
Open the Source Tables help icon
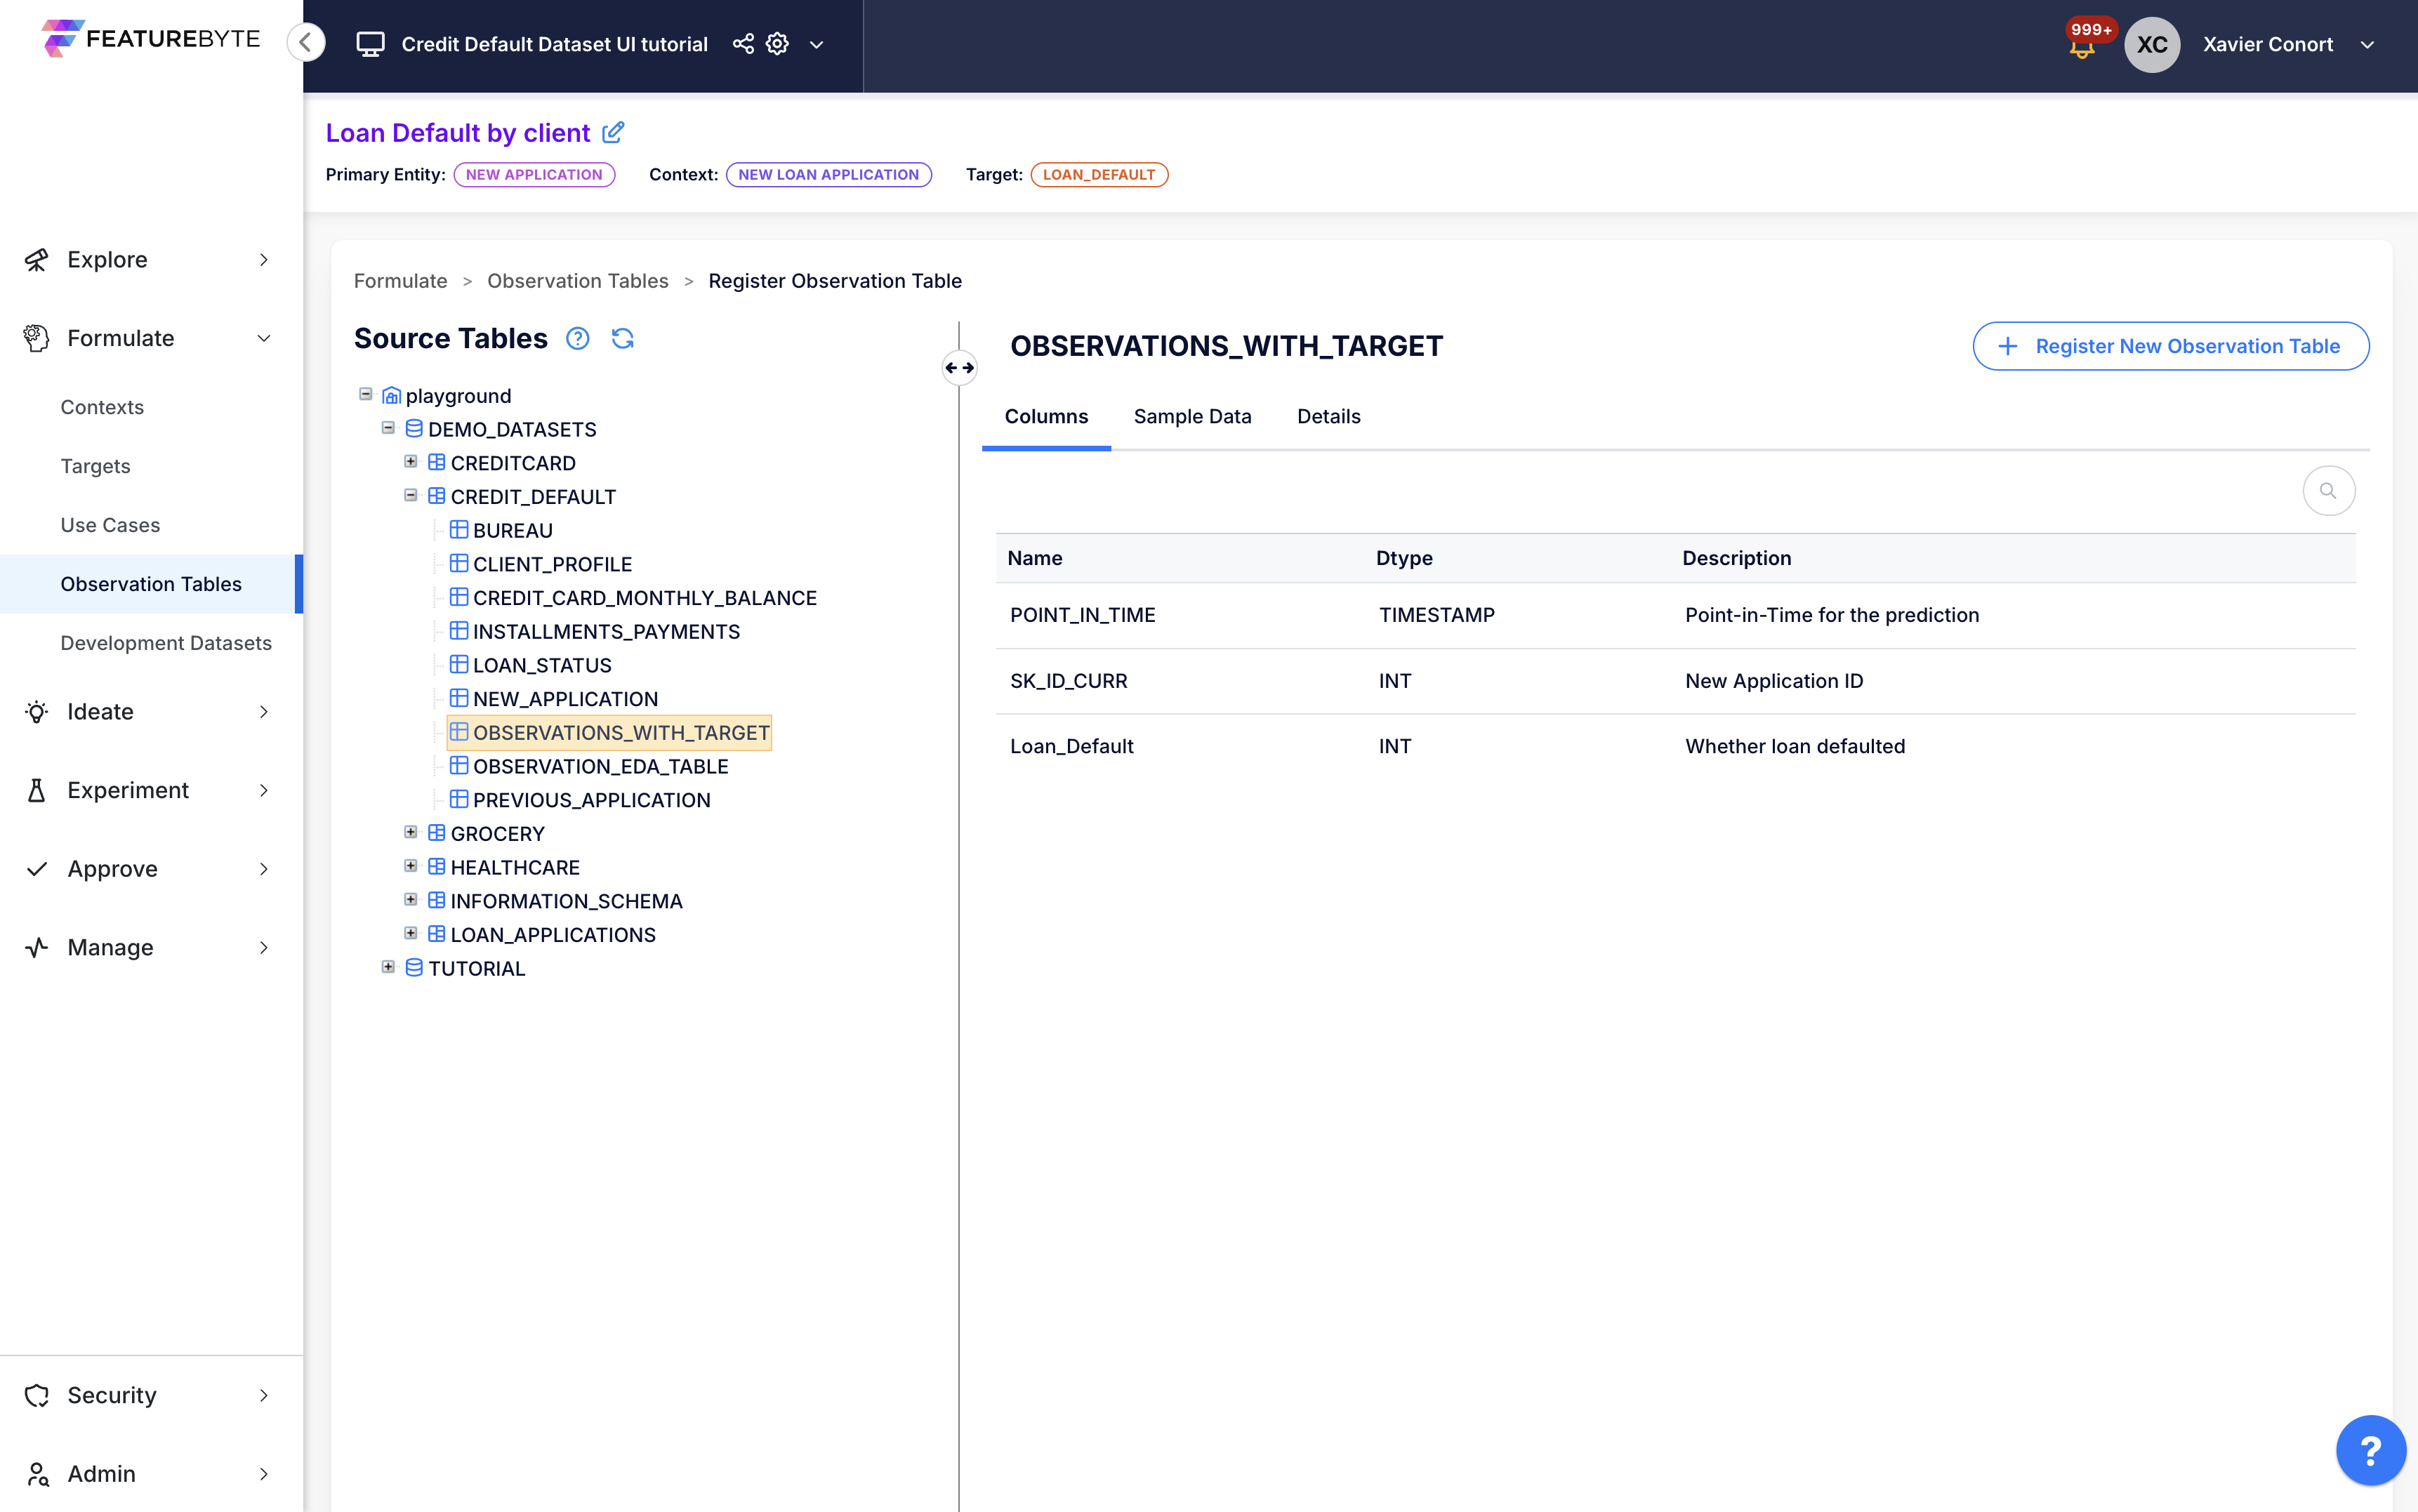[577, 339]
